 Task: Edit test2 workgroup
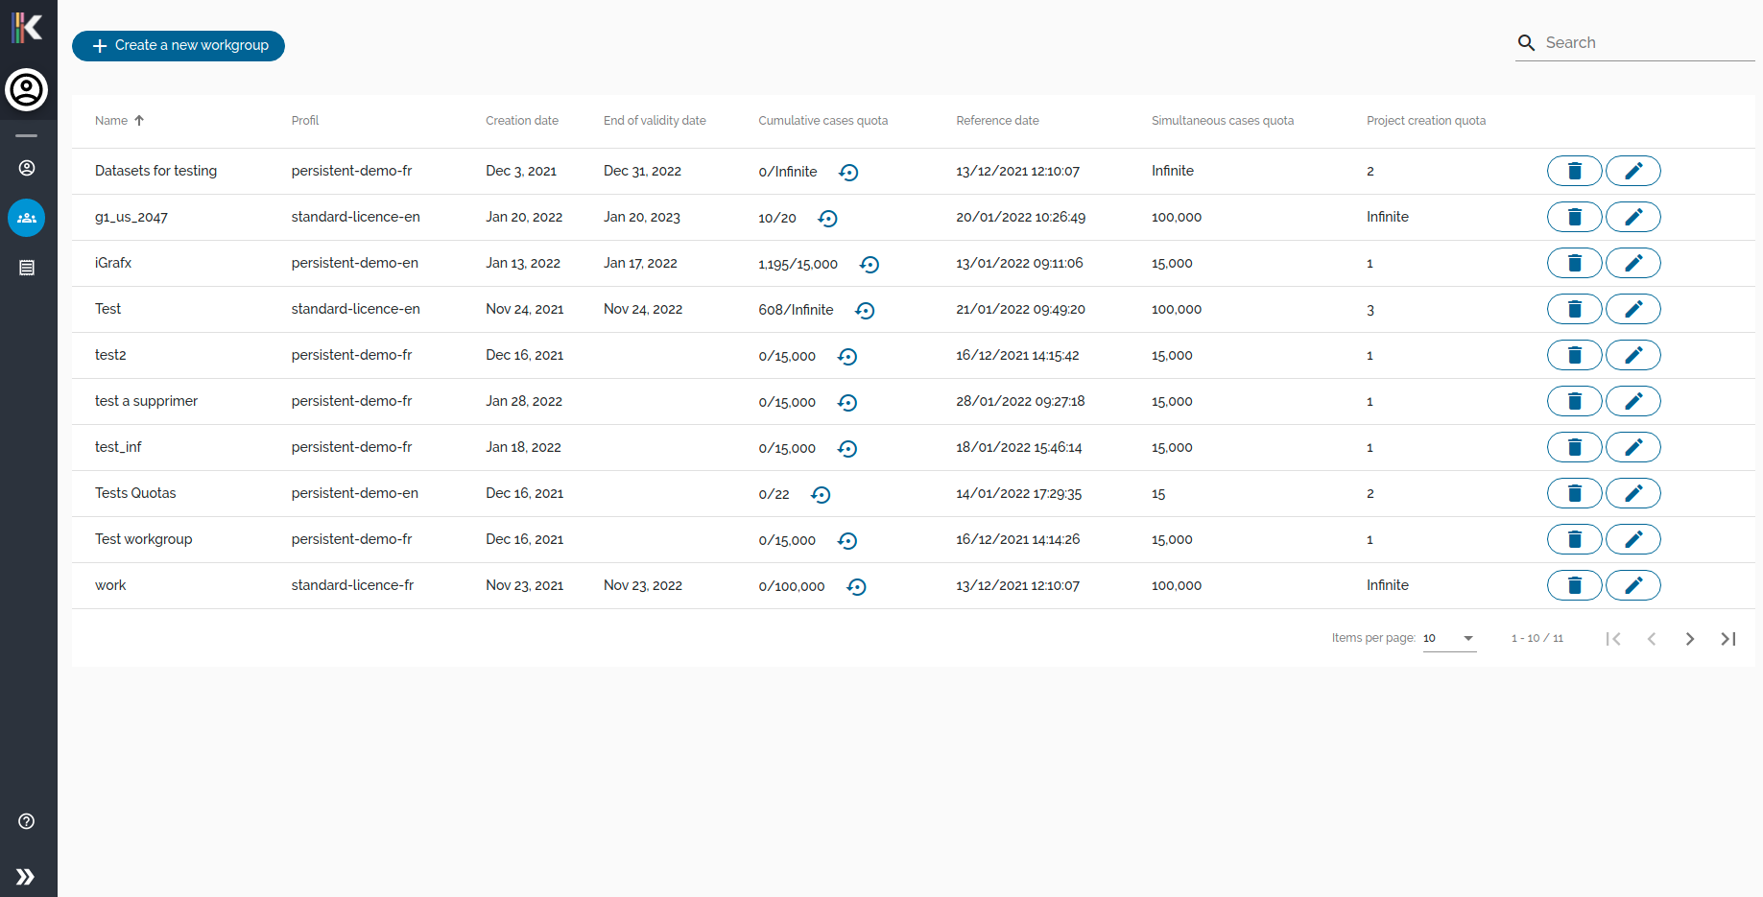click(1633, 355)
